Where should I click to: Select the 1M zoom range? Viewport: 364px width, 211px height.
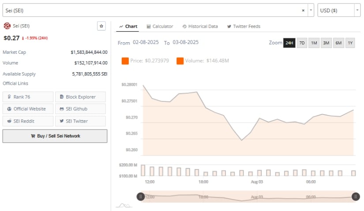point(314,43)
